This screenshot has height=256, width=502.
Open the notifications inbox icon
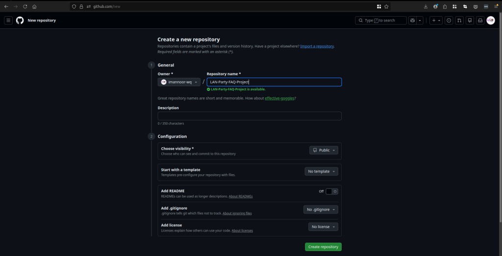(x=480, y=21)
